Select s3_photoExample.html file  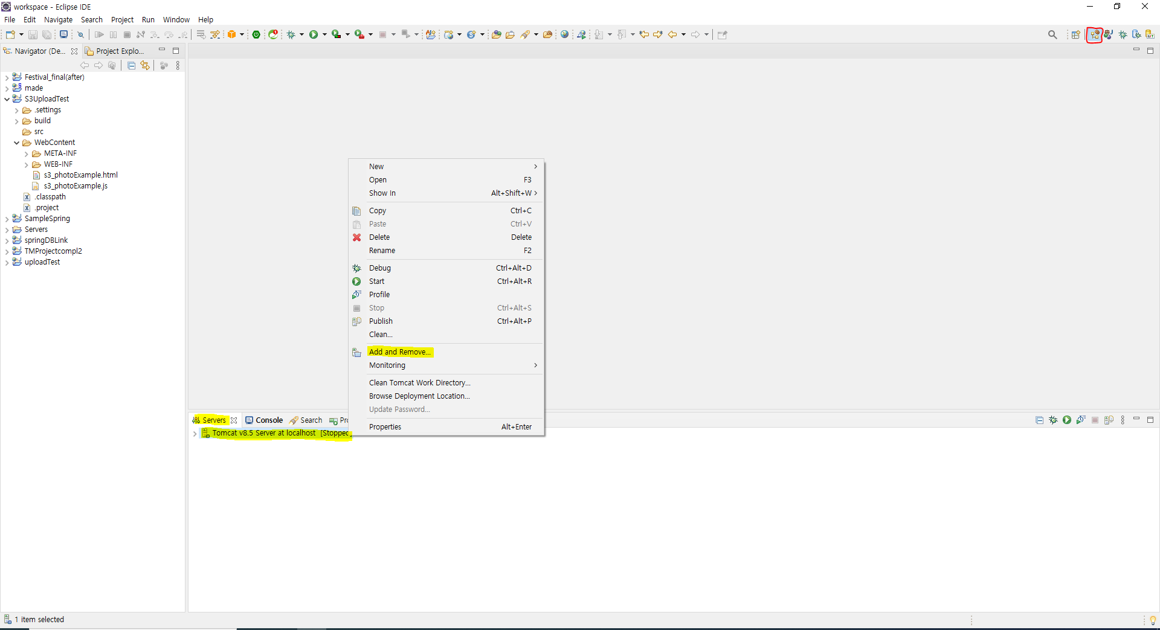pyautogui.click(x=75, y=175)
